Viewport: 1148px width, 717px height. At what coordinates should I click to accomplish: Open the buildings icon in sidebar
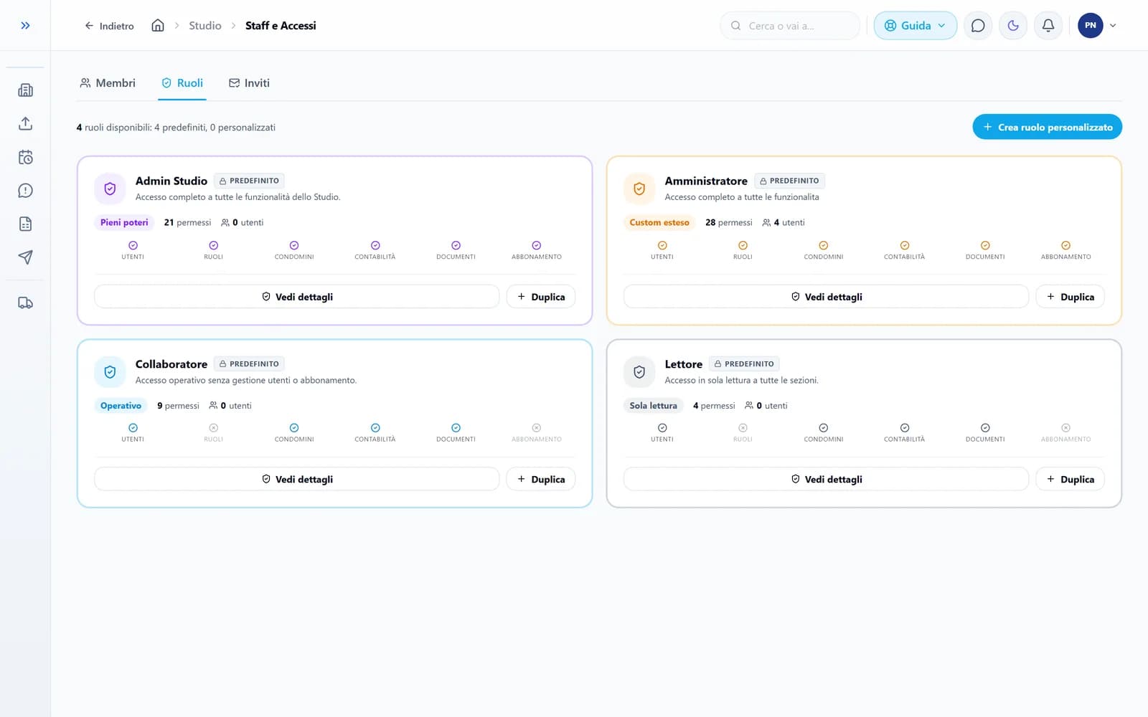25,90
